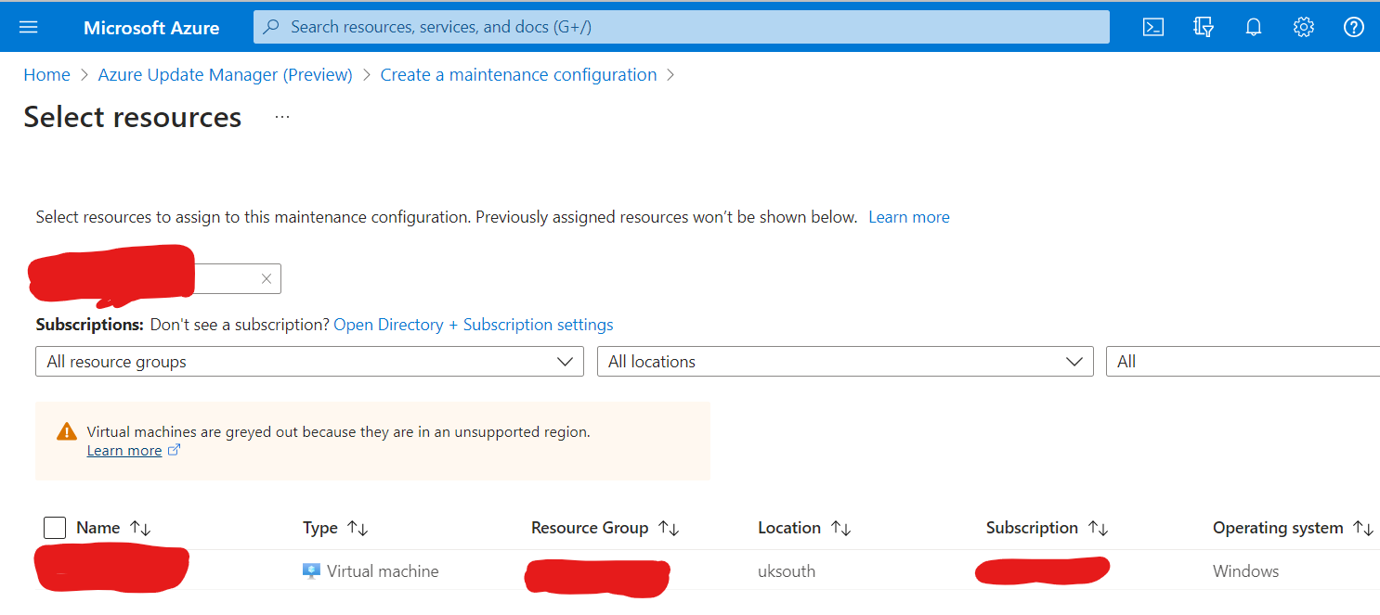Click the warning triangle in the region banner
This screenshot has height=615, width=1380.
[66, 430]
